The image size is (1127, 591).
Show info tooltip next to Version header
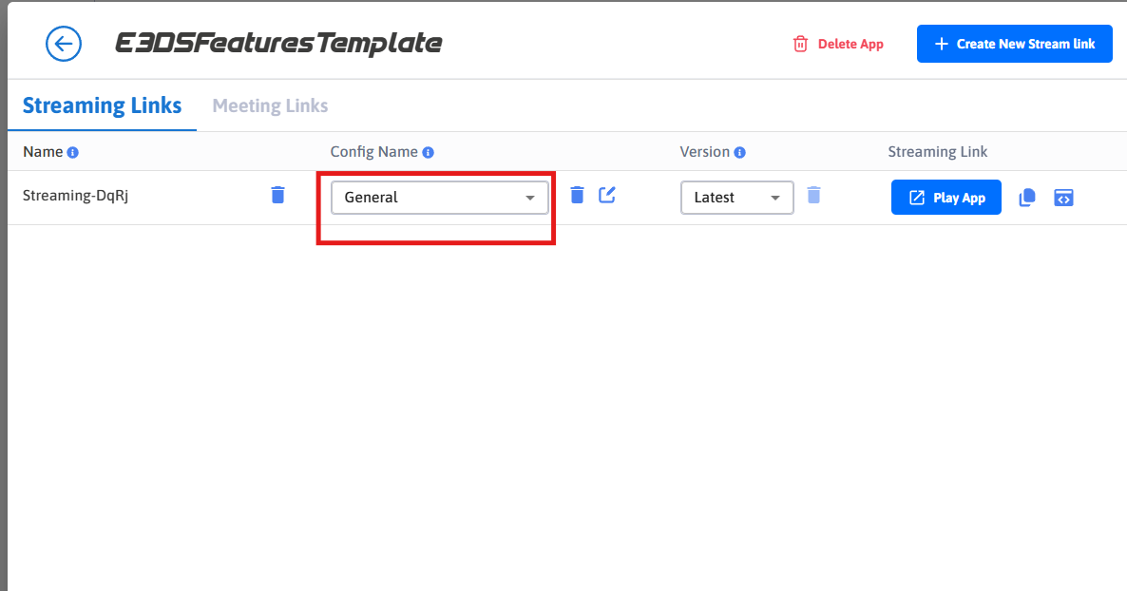(739, 152)
